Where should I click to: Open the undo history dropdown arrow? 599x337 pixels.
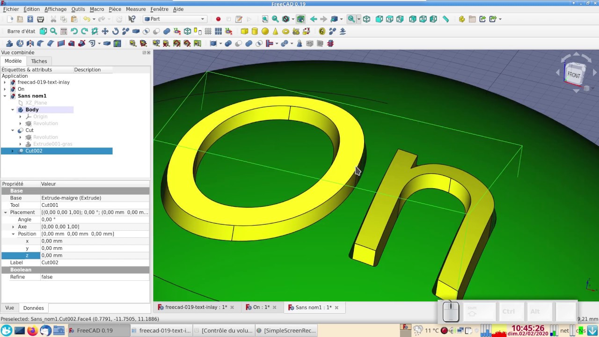tap(94, 19)
